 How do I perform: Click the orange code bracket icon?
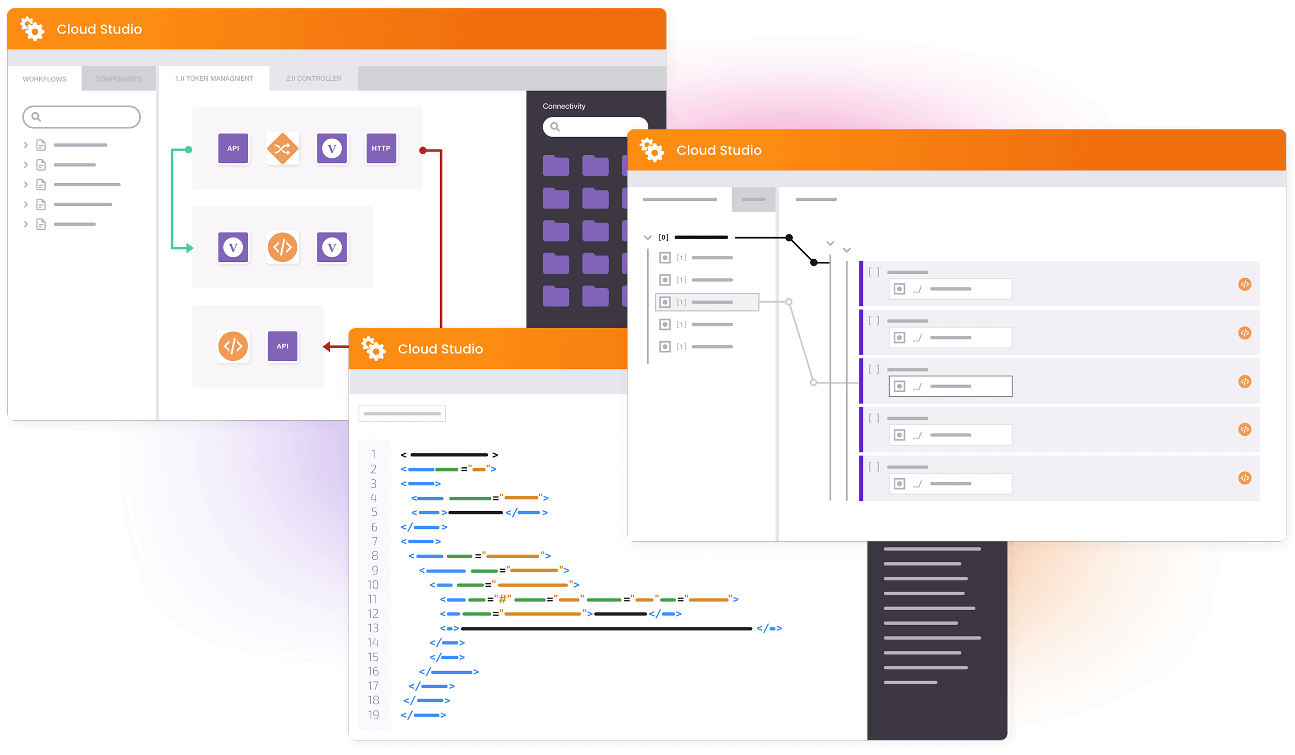(x=232, y=346)
